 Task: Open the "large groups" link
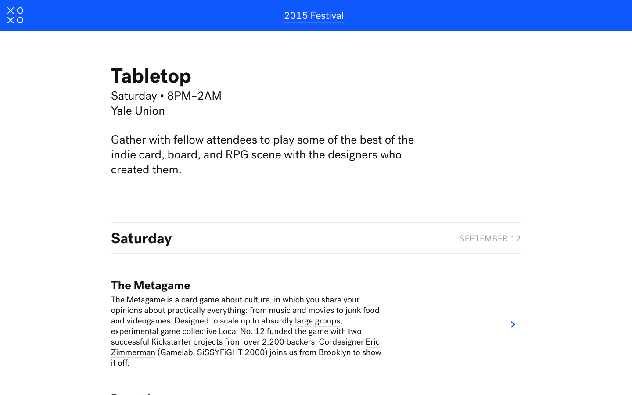(317, 321)
